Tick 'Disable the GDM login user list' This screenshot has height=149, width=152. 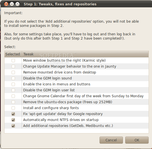pos(13,90)
